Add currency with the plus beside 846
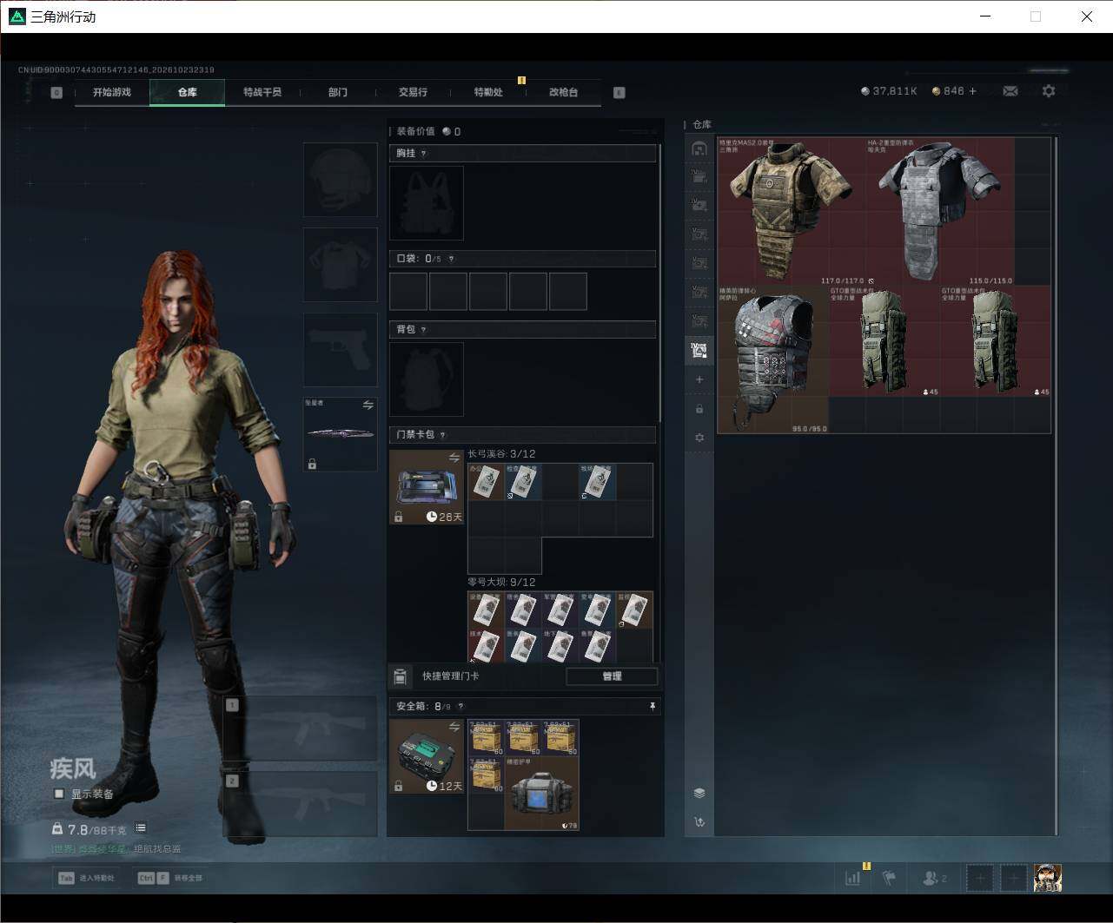The height and width of the screenshot is (923, 1113). coord(972,91)
